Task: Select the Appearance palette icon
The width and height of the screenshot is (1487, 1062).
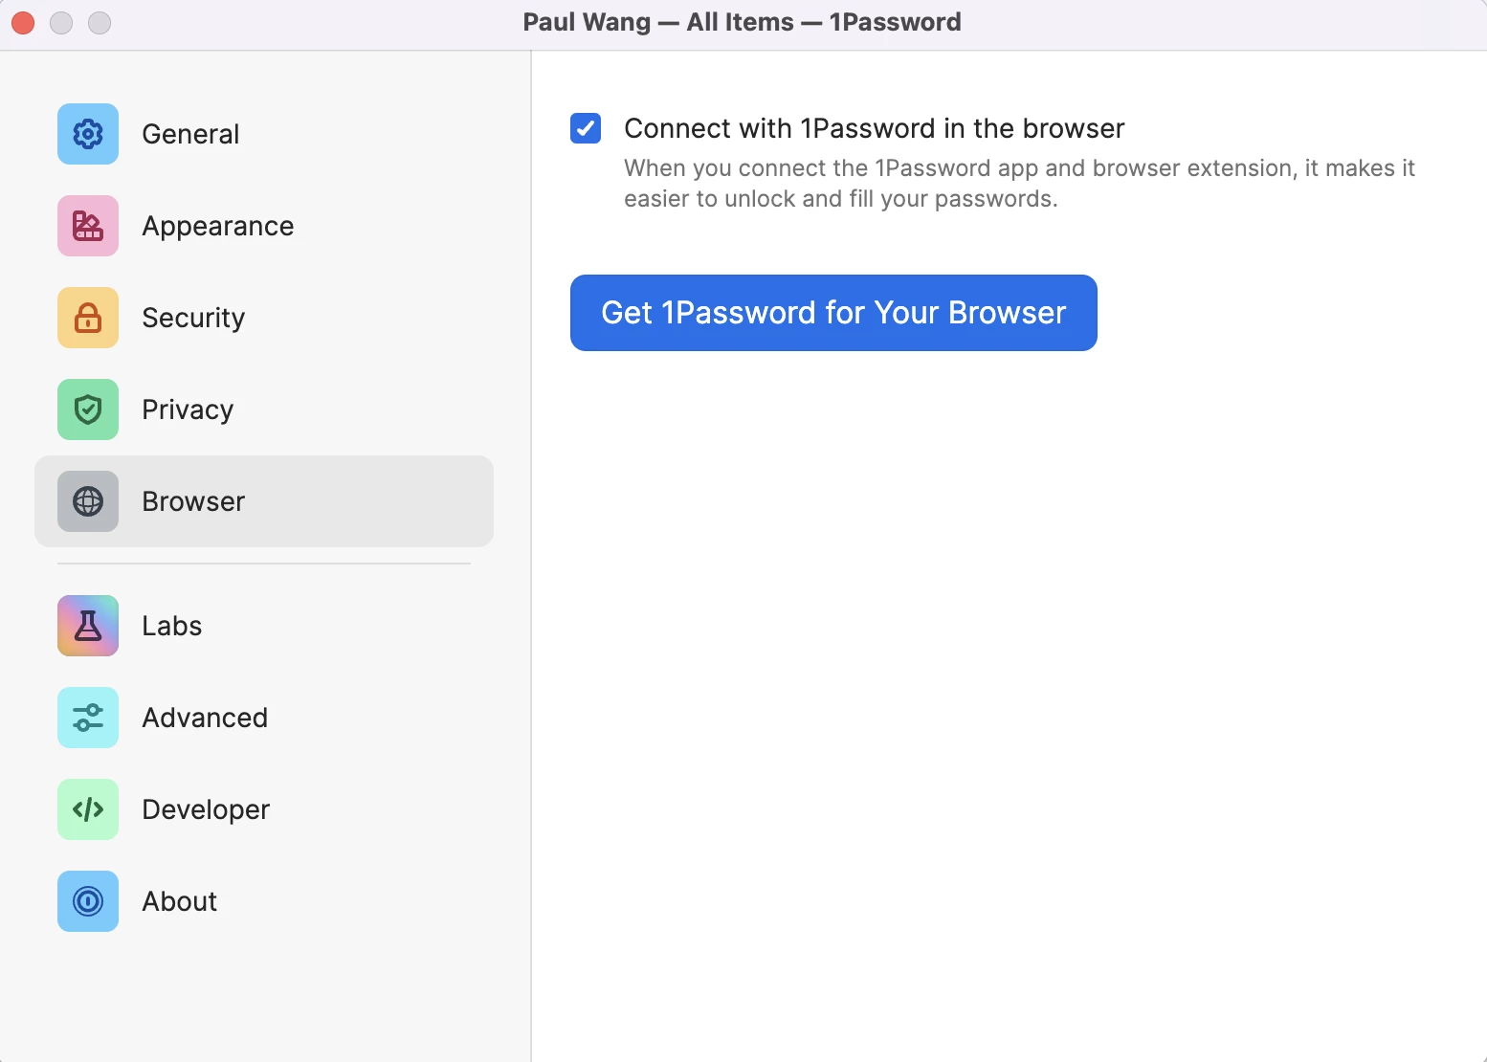Action: point(88,226)
